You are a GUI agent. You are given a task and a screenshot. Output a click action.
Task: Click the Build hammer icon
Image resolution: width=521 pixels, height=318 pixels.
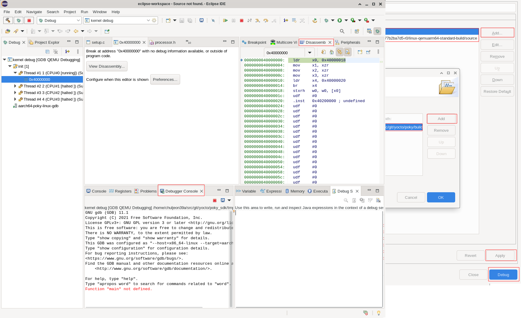8,20
